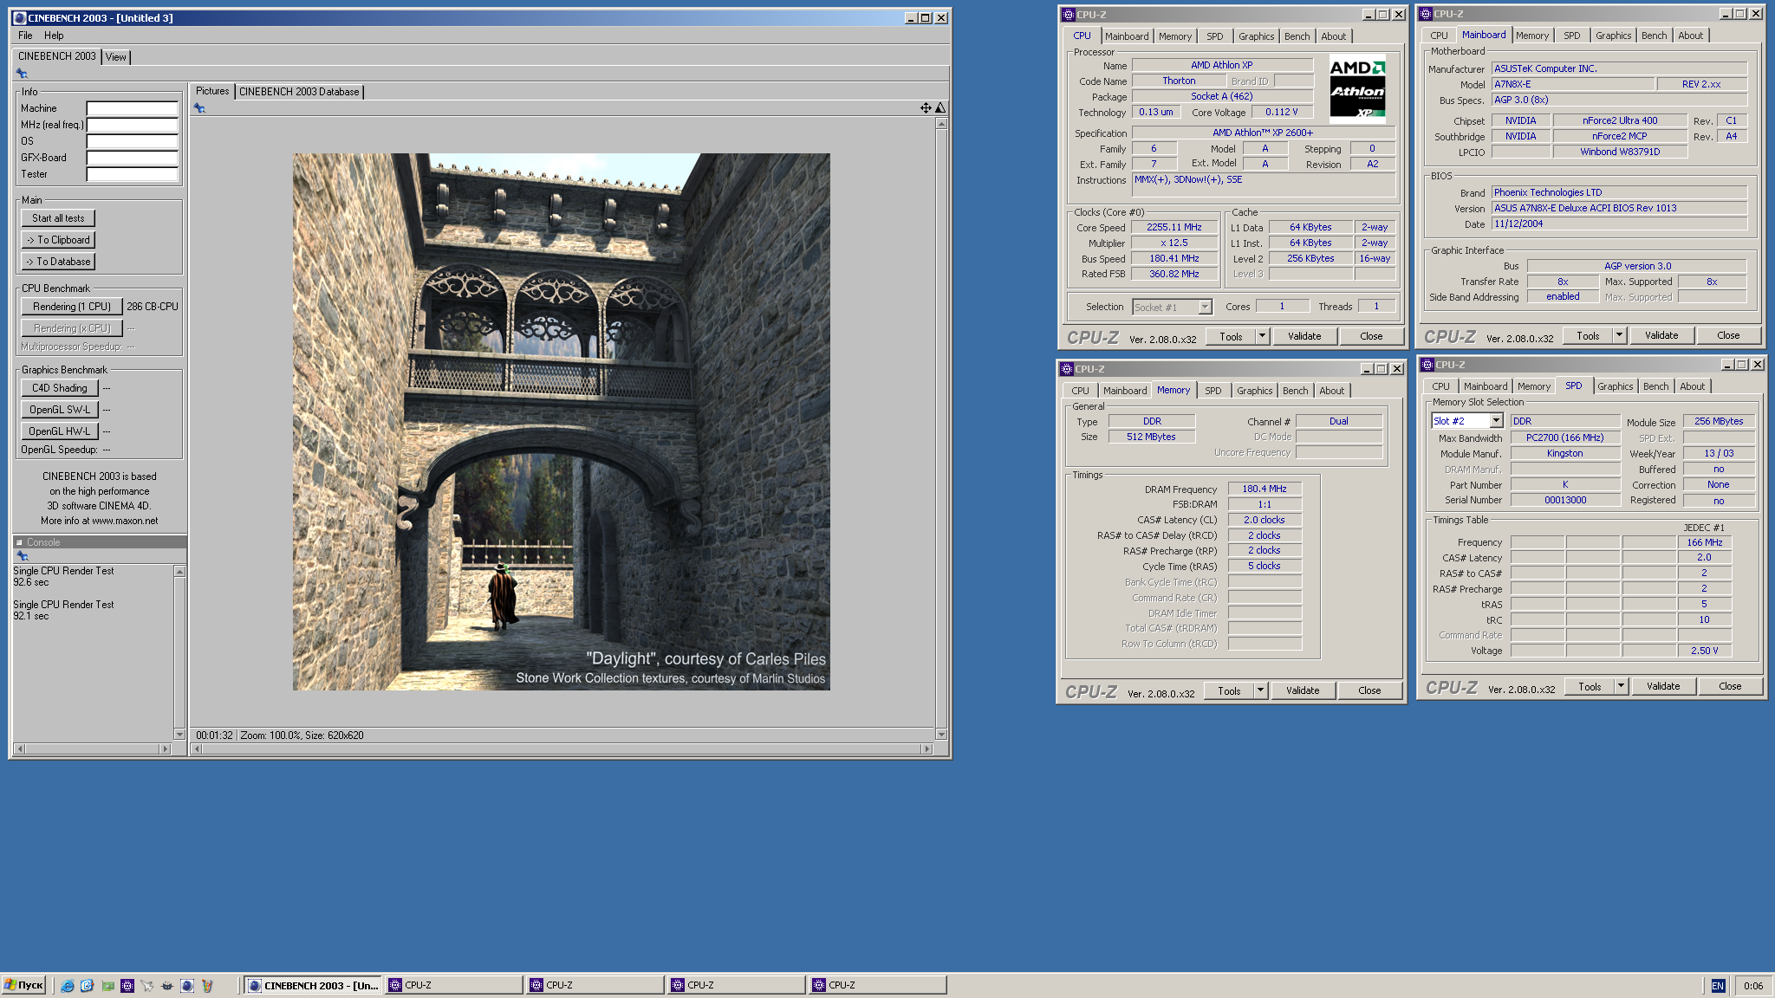The image size is (1775, 998).
Task: Open Bench tab in the top-left CPU-Z window
Action: (1297, 36)
